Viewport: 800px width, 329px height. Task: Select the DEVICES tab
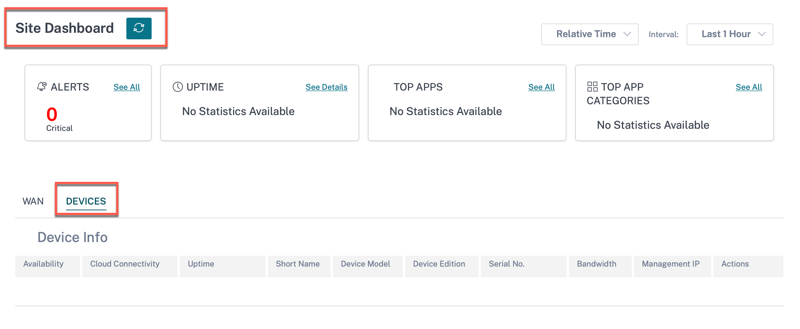pyautogui.click(x=86, y=201)
